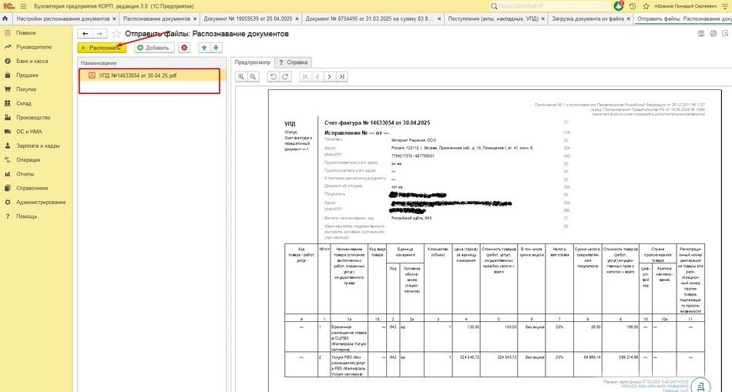Image resolution: width=732 pixels, height=392 pixels.
Task: Open the history clock icon
Action: pos(631,5)
